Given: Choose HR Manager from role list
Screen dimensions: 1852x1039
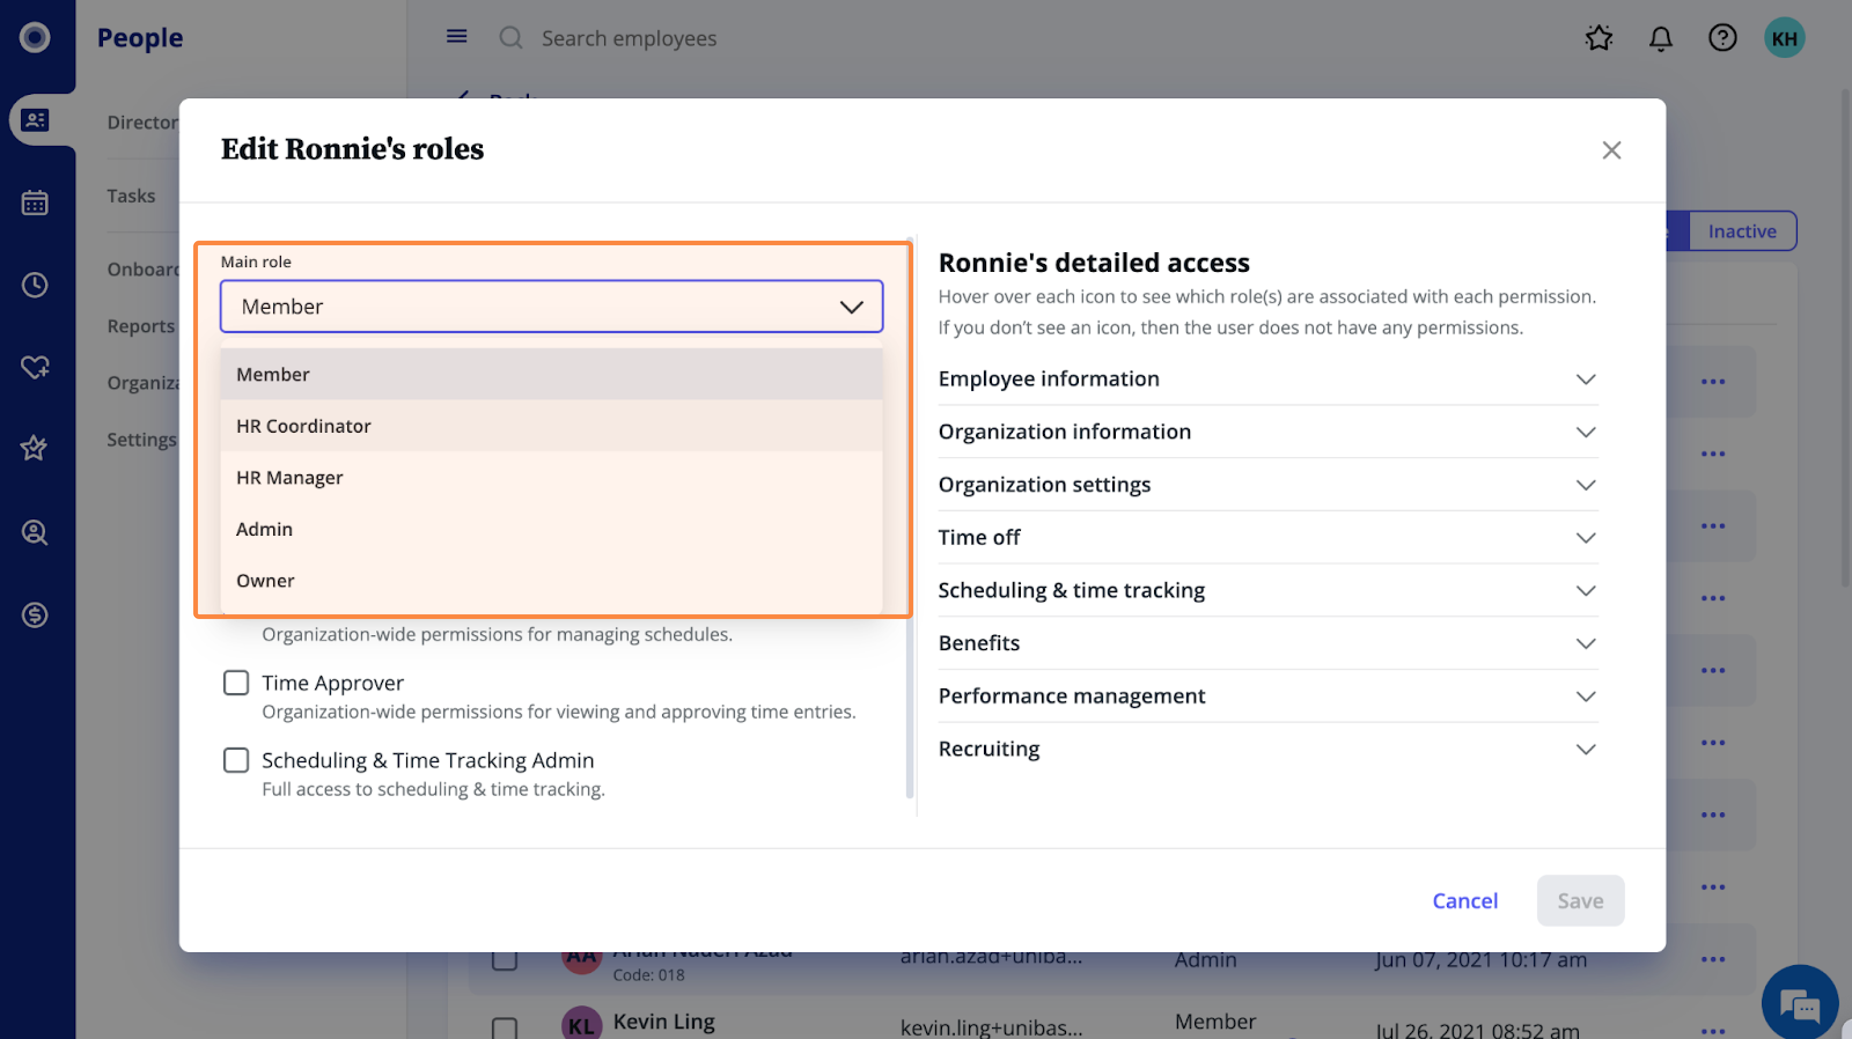Looking at the screenshot, I should 552,478.
